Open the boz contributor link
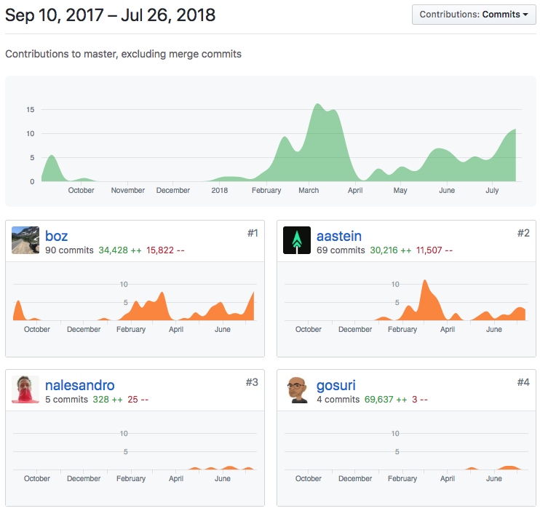The height and width of the screenshot is (511, 540). (57, 236)
